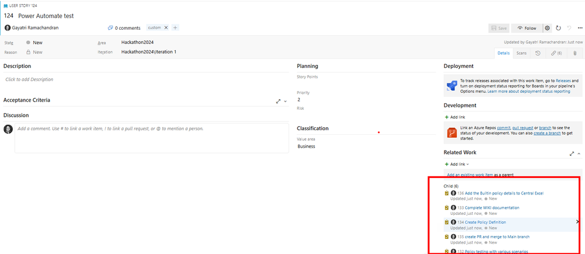Select the Iteration field Hackathon2024\Iteration 1
This screenshot has width=585, height=254.
(149, 52)
